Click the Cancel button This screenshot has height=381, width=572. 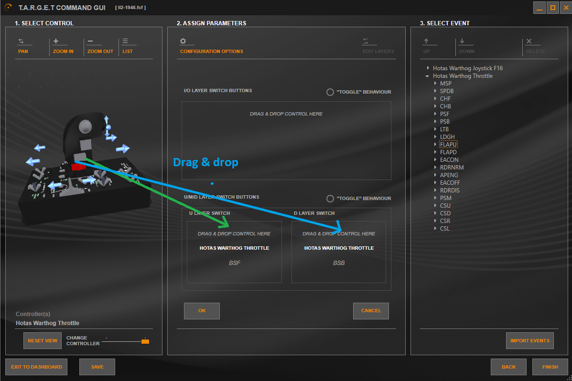point(371,311)
